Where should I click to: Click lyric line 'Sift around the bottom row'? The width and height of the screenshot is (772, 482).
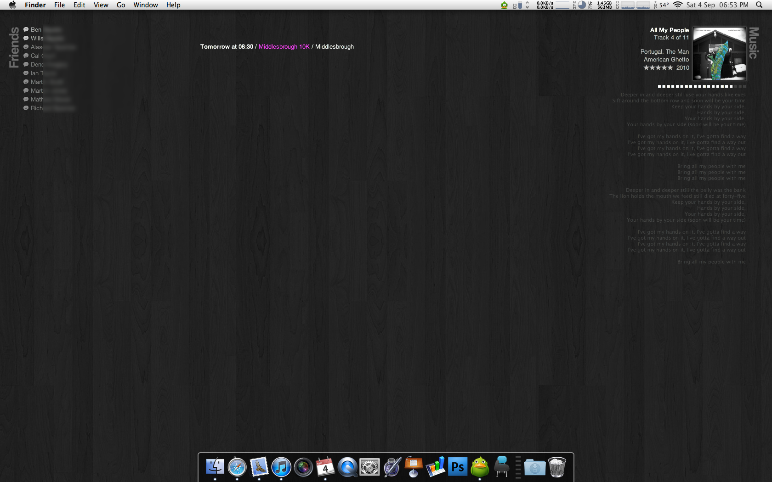(x=679, y=101)
